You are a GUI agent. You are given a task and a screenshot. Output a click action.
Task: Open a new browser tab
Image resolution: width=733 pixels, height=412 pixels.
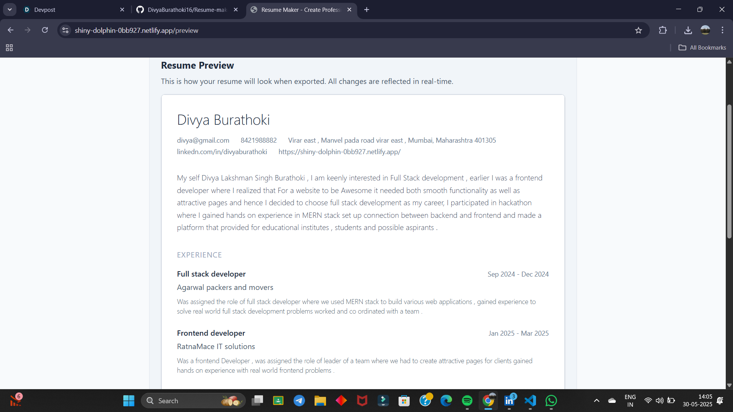pos(366,10)
